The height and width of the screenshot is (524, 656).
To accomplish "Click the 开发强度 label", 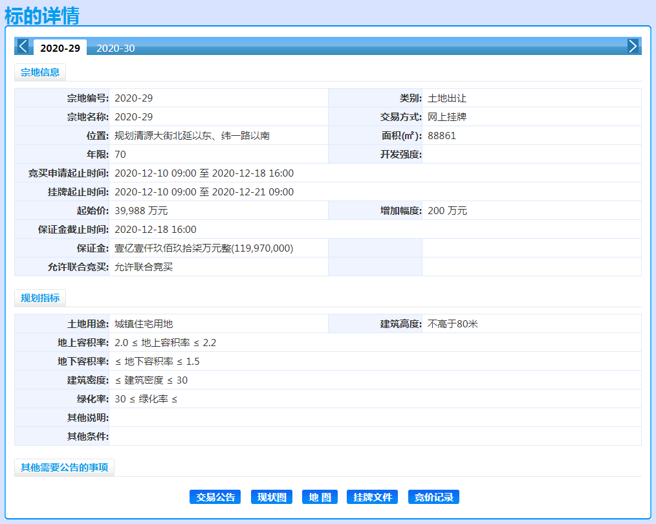I will (401, 155).
